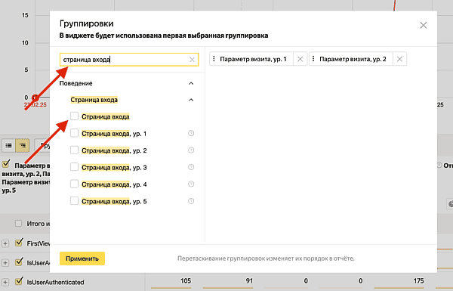Close the Группировки dialog
The image size is (453, 291).
click(x=424, y=25)
